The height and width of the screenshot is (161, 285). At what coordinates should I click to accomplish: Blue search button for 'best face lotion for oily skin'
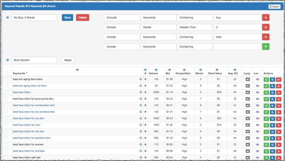[x=272, y=132]
